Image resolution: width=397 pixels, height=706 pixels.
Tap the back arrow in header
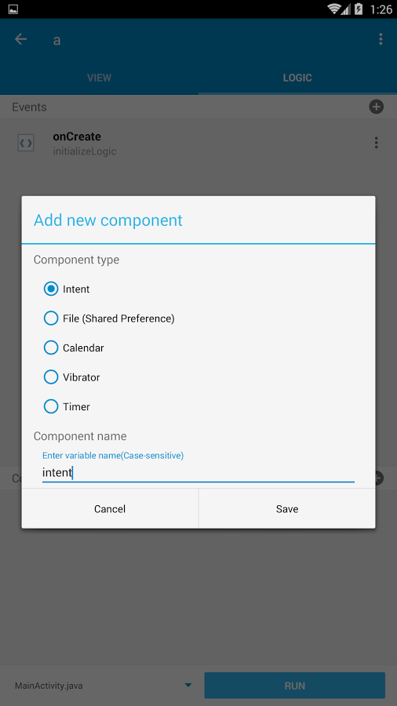(x=20, y=39)
